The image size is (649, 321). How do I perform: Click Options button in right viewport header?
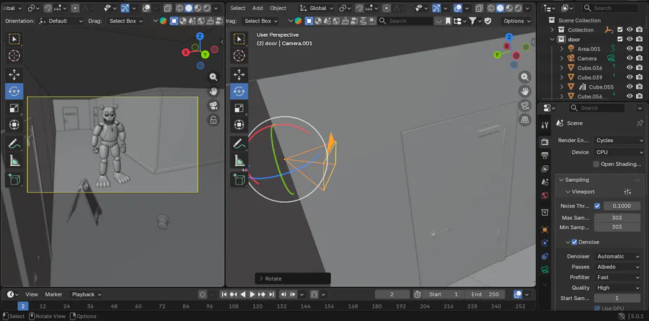[516, 21]
